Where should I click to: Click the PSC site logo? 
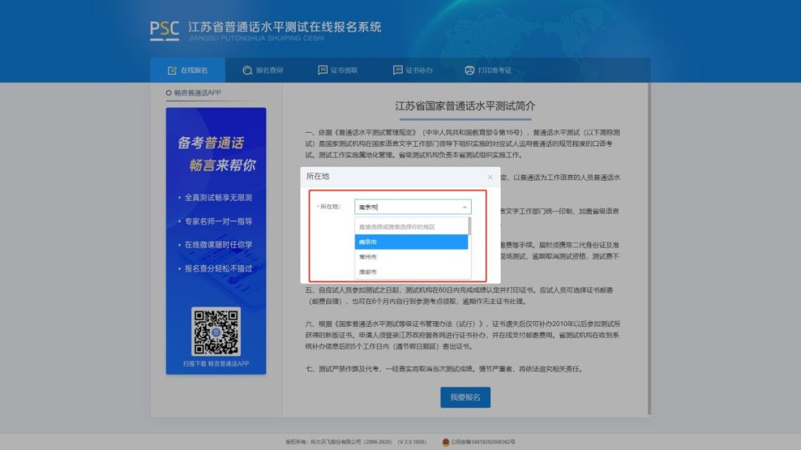[x=164, y=30]
